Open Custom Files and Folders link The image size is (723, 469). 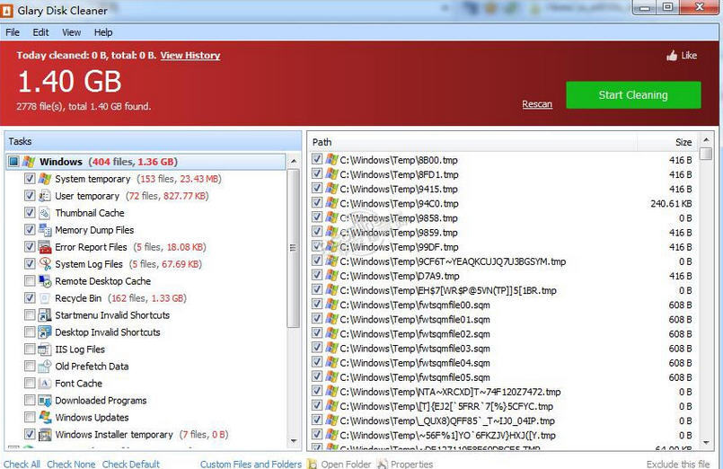[x=251, y=464]
